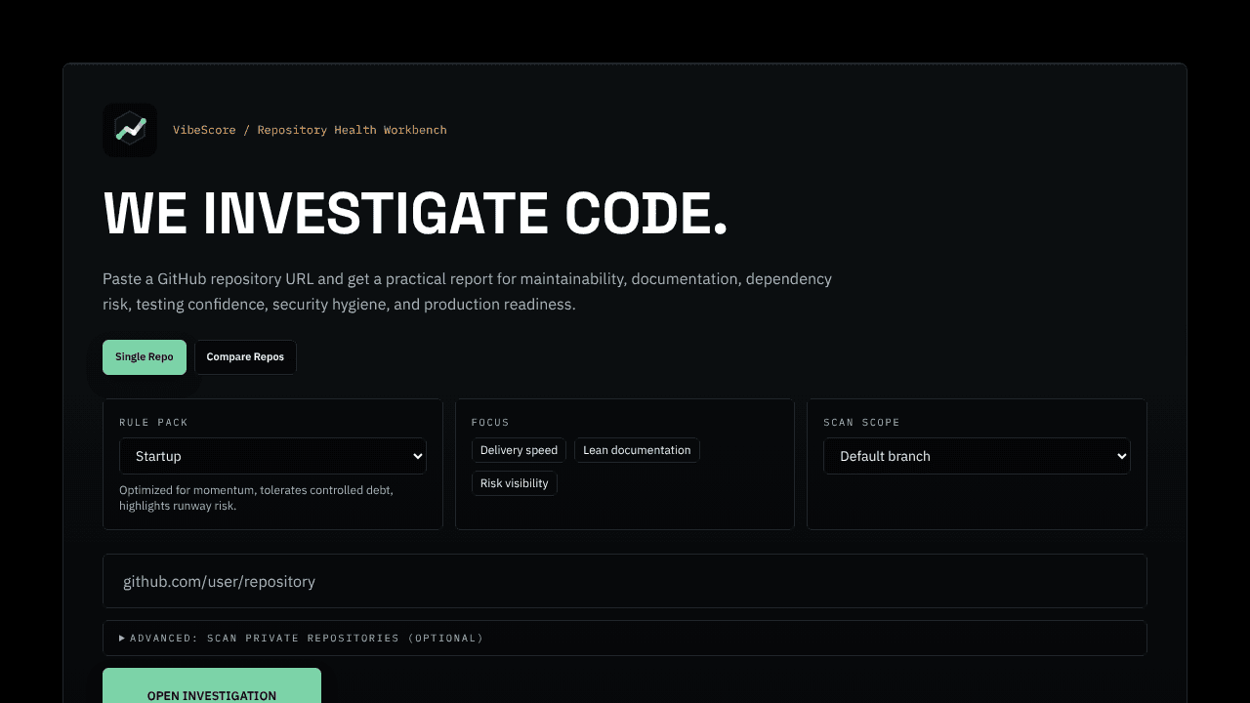Click the RULE PACK label

153,423
